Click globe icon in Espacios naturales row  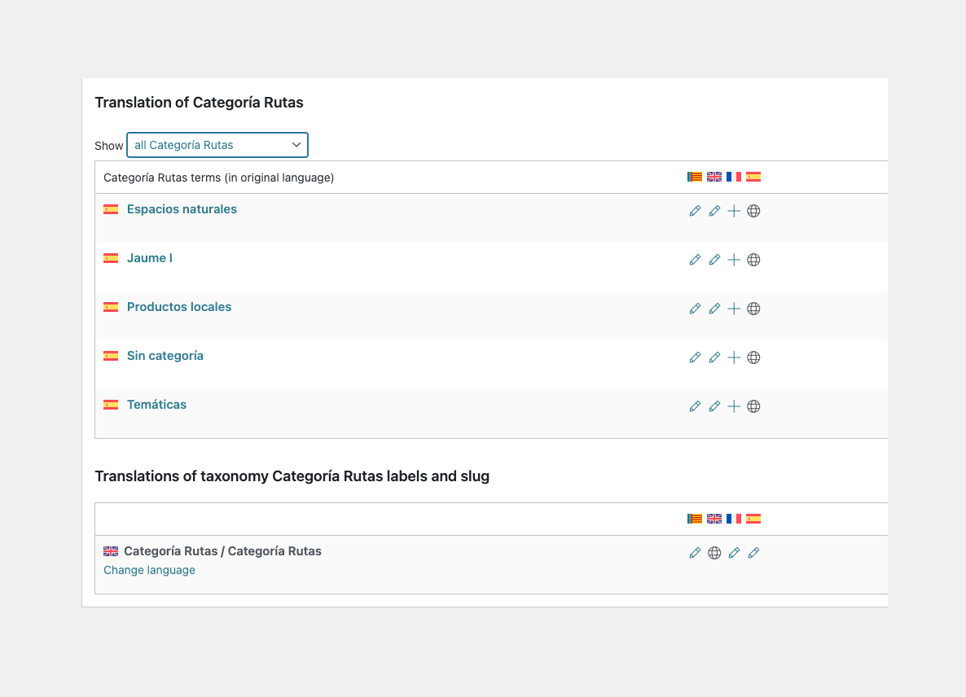[753, 211]
